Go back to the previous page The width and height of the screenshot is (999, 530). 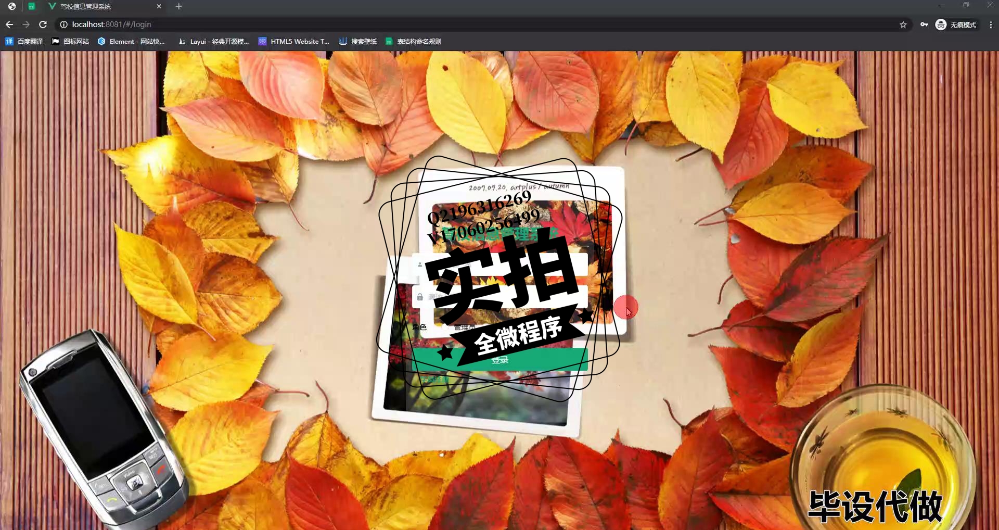(9, 24)
